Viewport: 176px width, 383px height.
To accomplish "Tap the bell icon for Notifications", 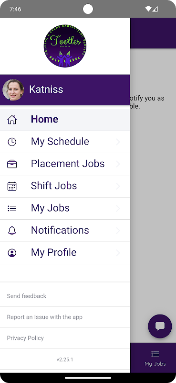I will pyautogui.click(x=12, y=231).
